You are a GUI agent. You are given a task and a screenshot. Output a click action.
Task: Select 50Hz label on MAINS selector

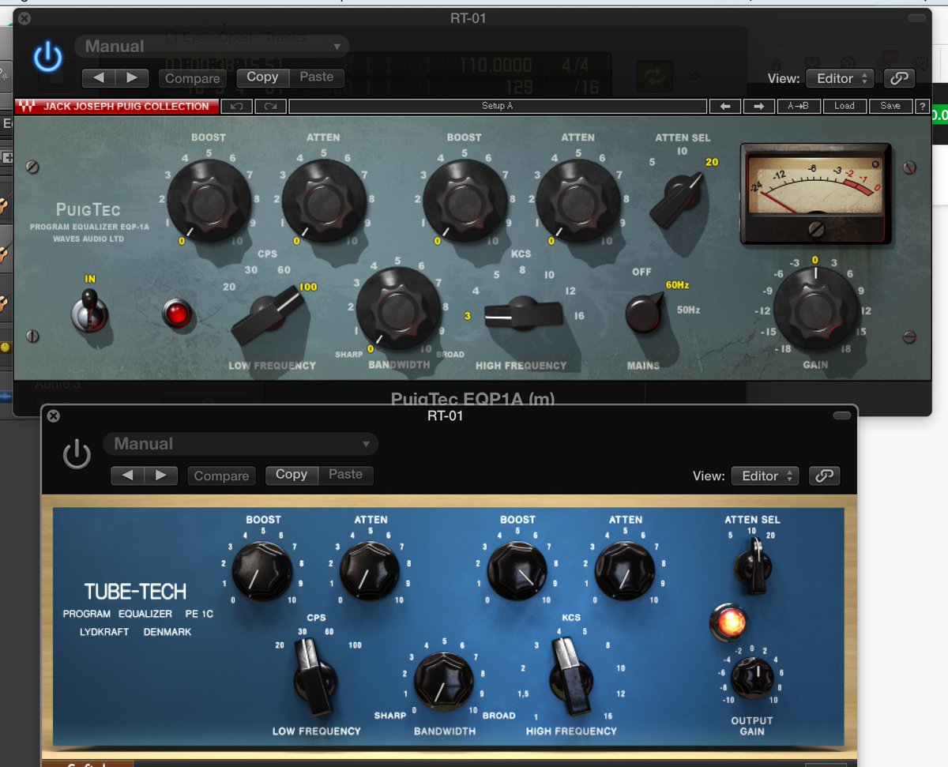(x=688, y=310)
